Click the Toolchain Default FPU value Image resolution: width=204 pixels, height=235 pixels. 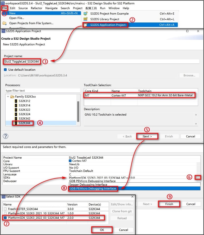click(81, 171)
